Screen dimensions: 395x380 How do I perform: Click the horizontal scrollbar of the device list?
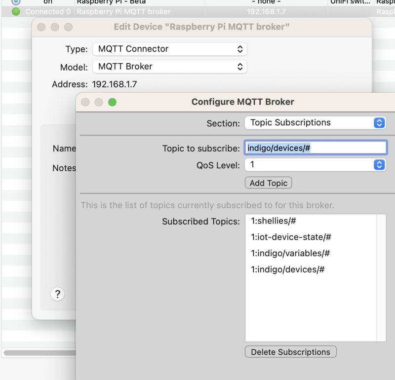(39, 352)
